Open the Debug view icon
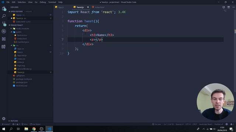This screenshot has width=236, height=132. point(4,31)
